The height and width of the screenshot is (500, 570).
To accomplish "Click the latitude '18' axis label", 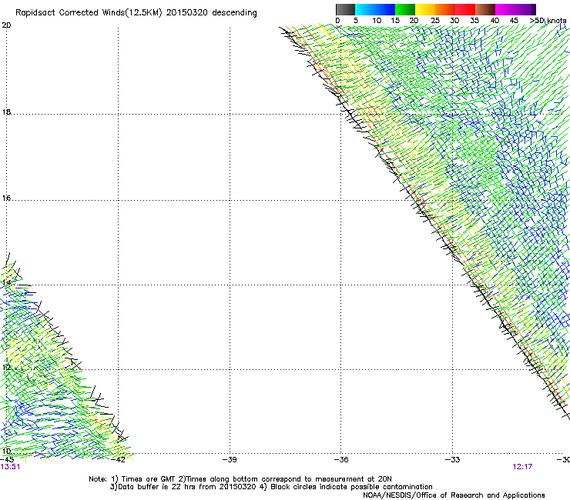I will 6,112.
